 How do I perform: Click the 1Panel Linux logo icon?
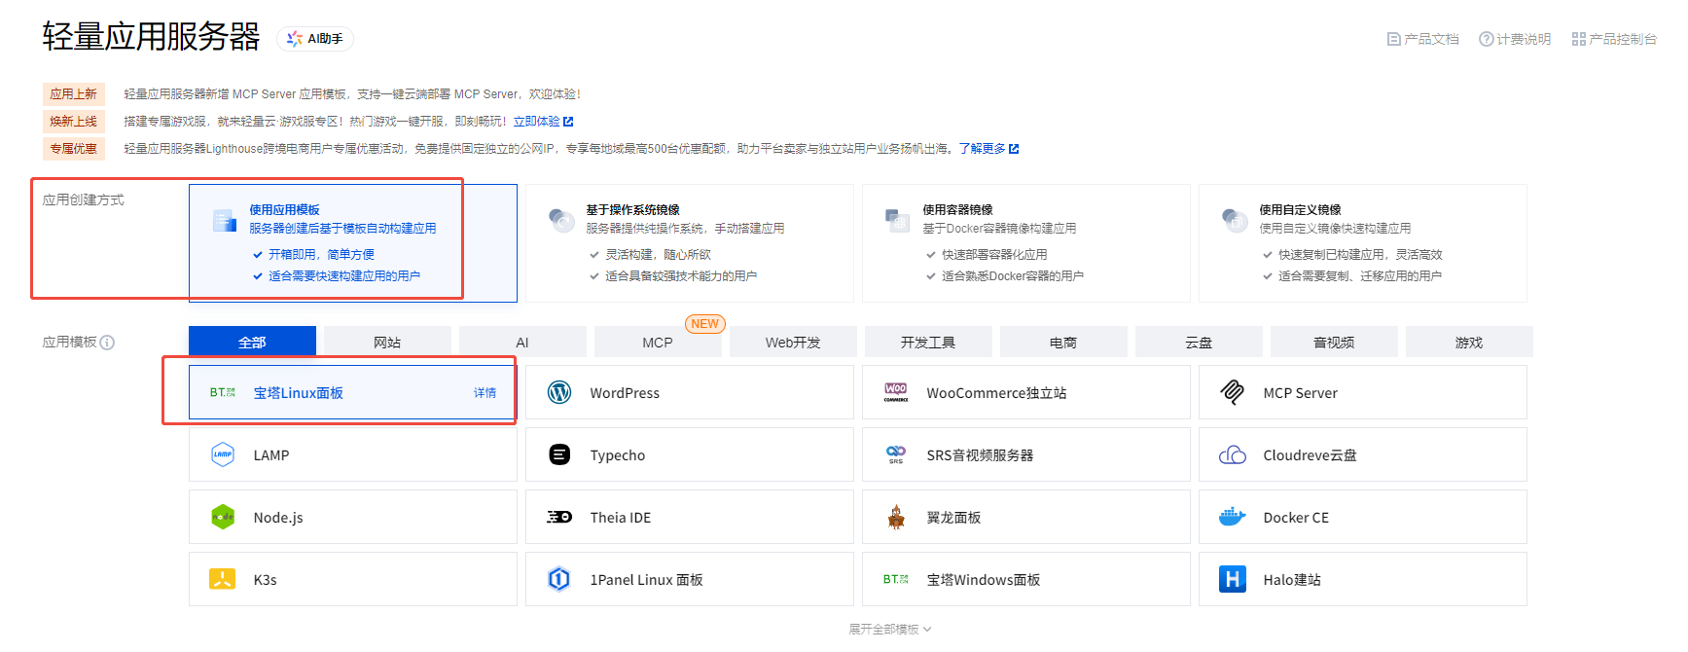[x=559, y=579]
